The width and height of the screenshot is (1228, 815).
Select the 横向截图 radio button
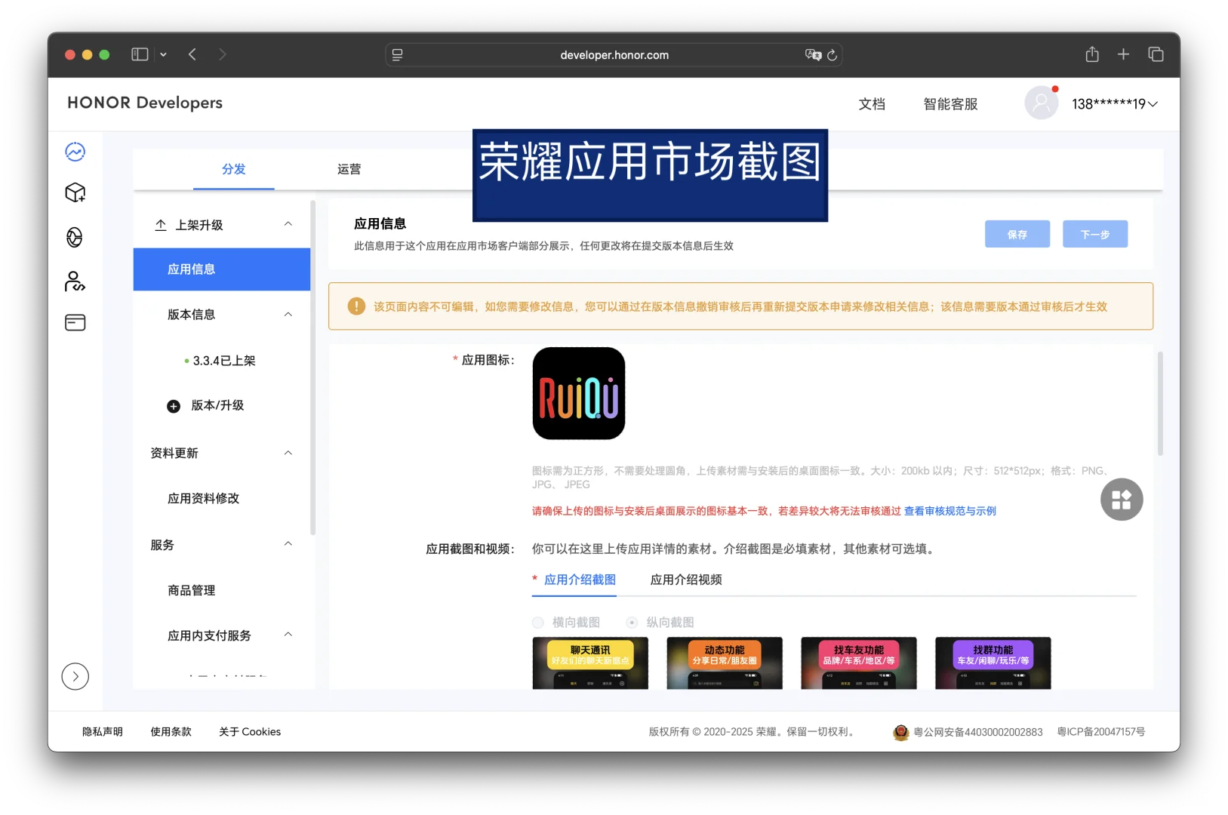click(538, 623)
